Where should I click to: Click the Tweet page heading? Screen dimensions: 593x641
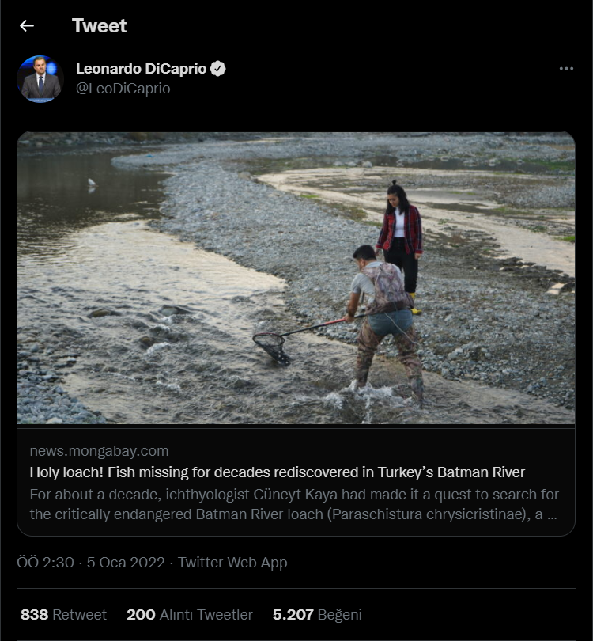click(99, 26)
